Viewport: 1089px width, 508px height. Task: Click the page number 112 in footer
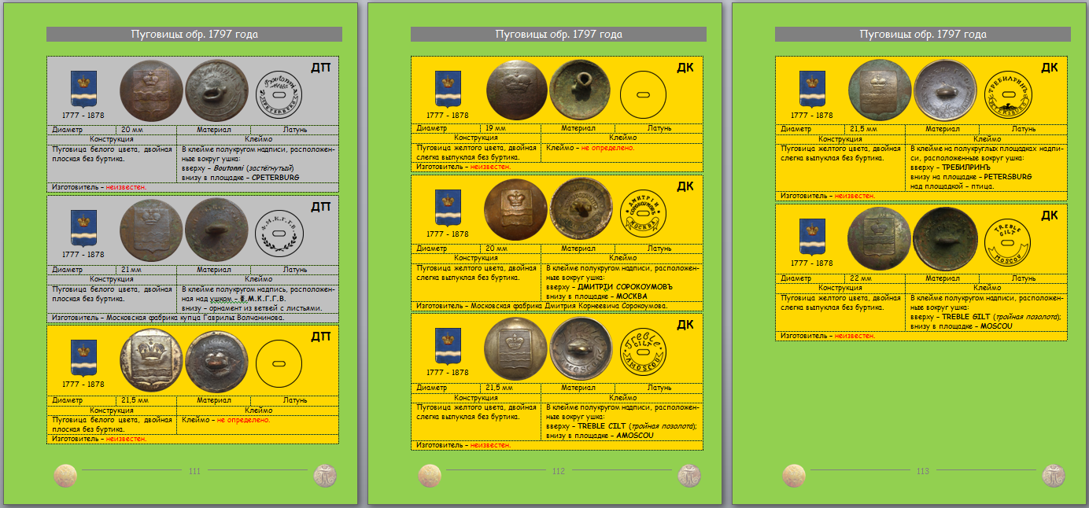point(559,472)
